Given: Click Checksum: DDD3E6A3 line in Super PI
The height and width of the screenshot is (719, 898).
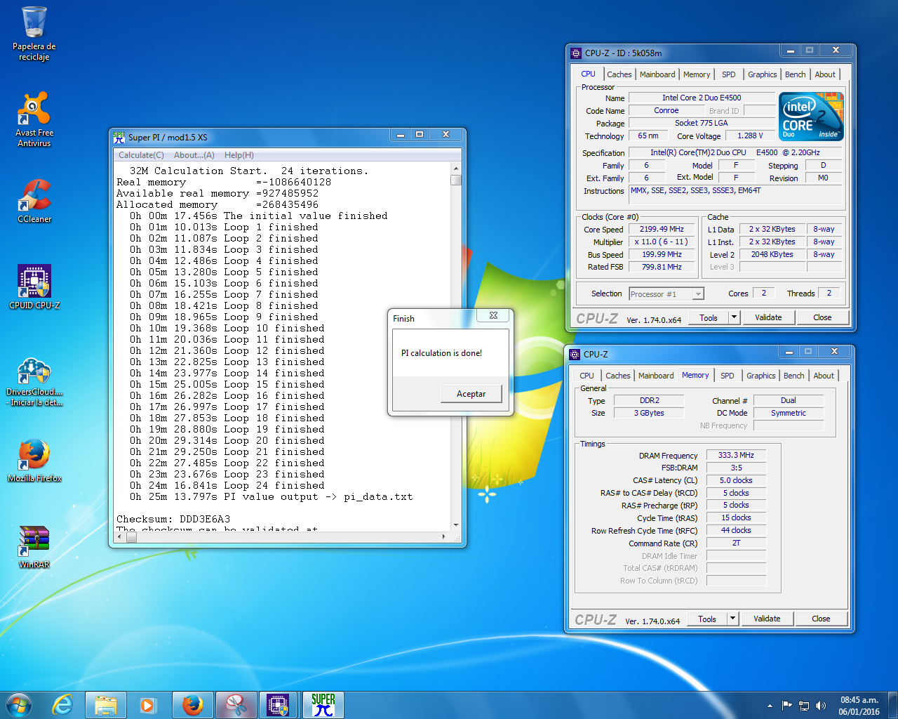Looking at the screenshot, I should [x=173, y=519].
